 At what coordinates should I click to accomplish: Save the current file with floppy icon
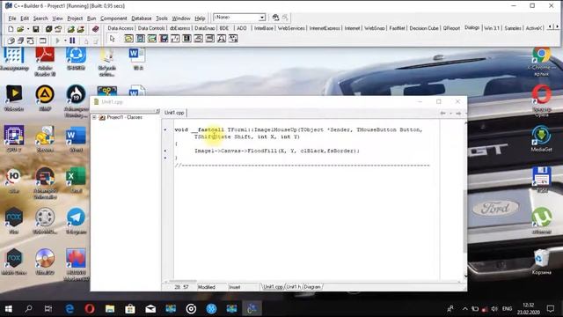(x=36, y=29)
